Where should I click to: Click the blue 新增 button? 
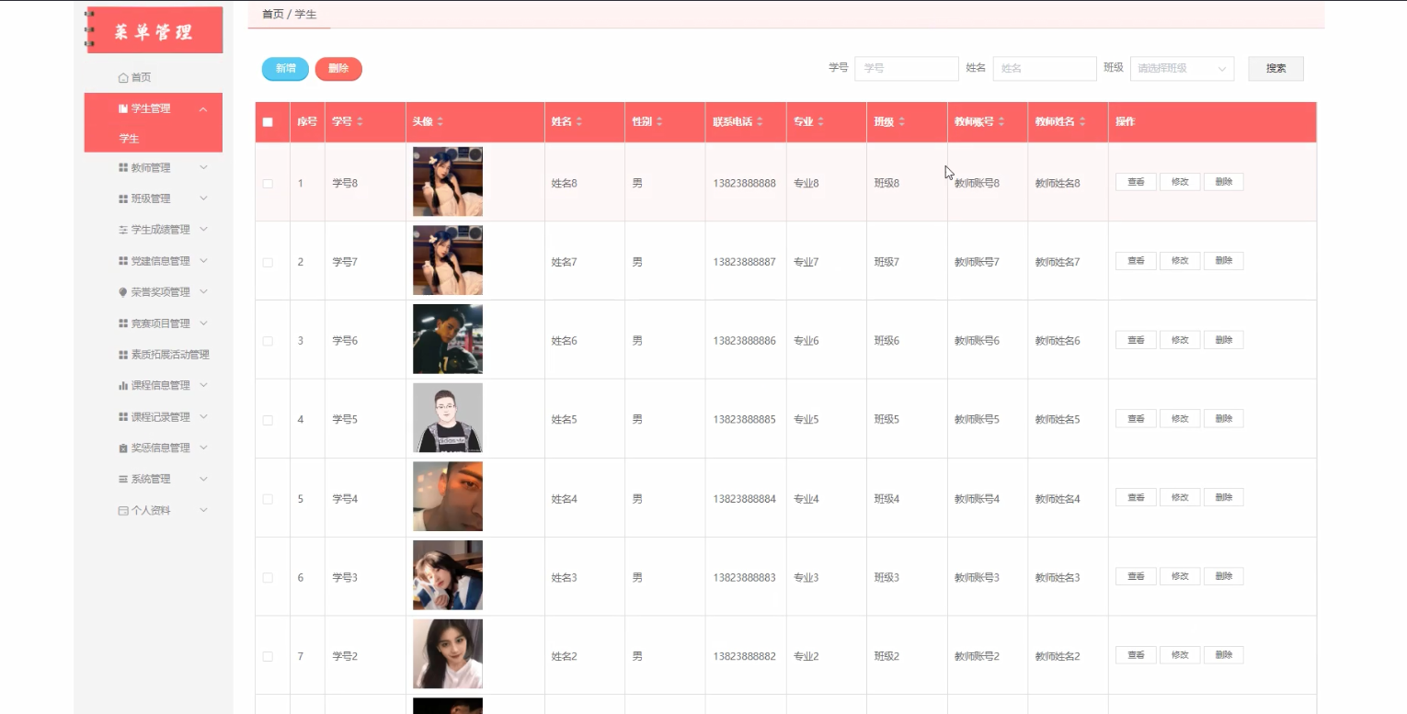click(x=285, y=69)
